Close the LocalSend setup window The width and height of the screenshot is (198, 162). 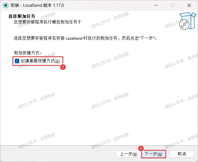click(x=189, y=5)
